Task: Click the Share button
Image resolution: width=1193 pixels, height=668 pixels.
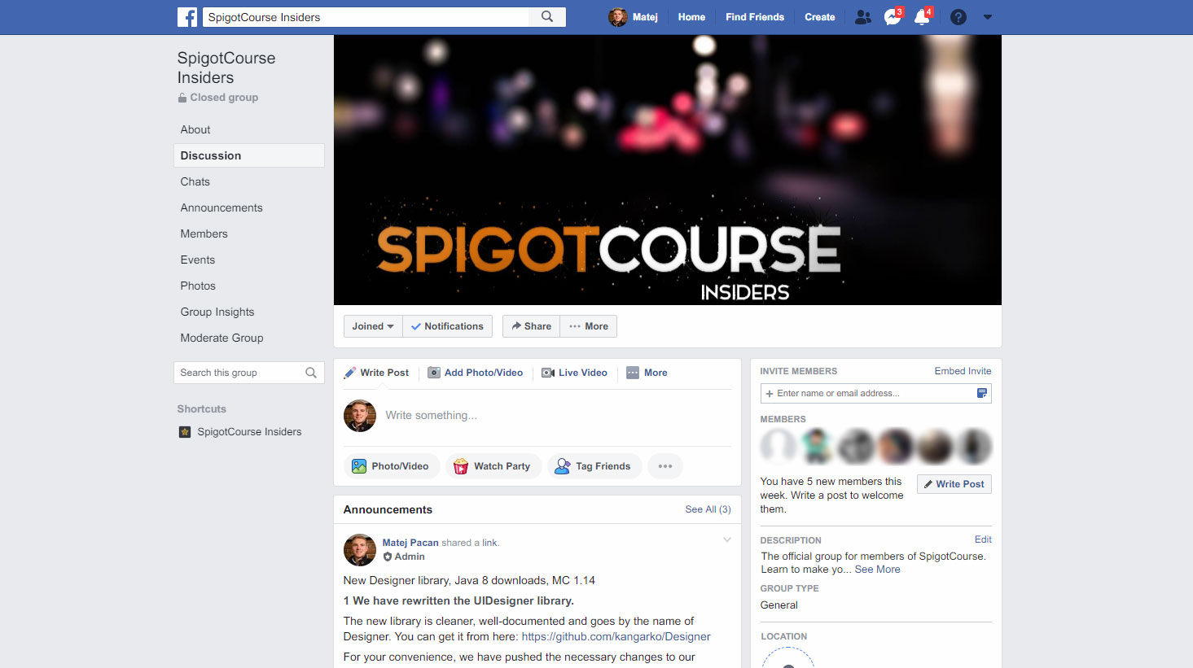Action: pos(531,326)
